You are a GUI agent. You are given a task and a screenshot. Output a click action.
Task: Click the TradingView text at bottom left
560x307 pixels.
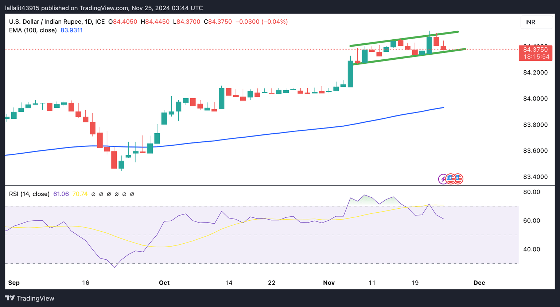35,299
